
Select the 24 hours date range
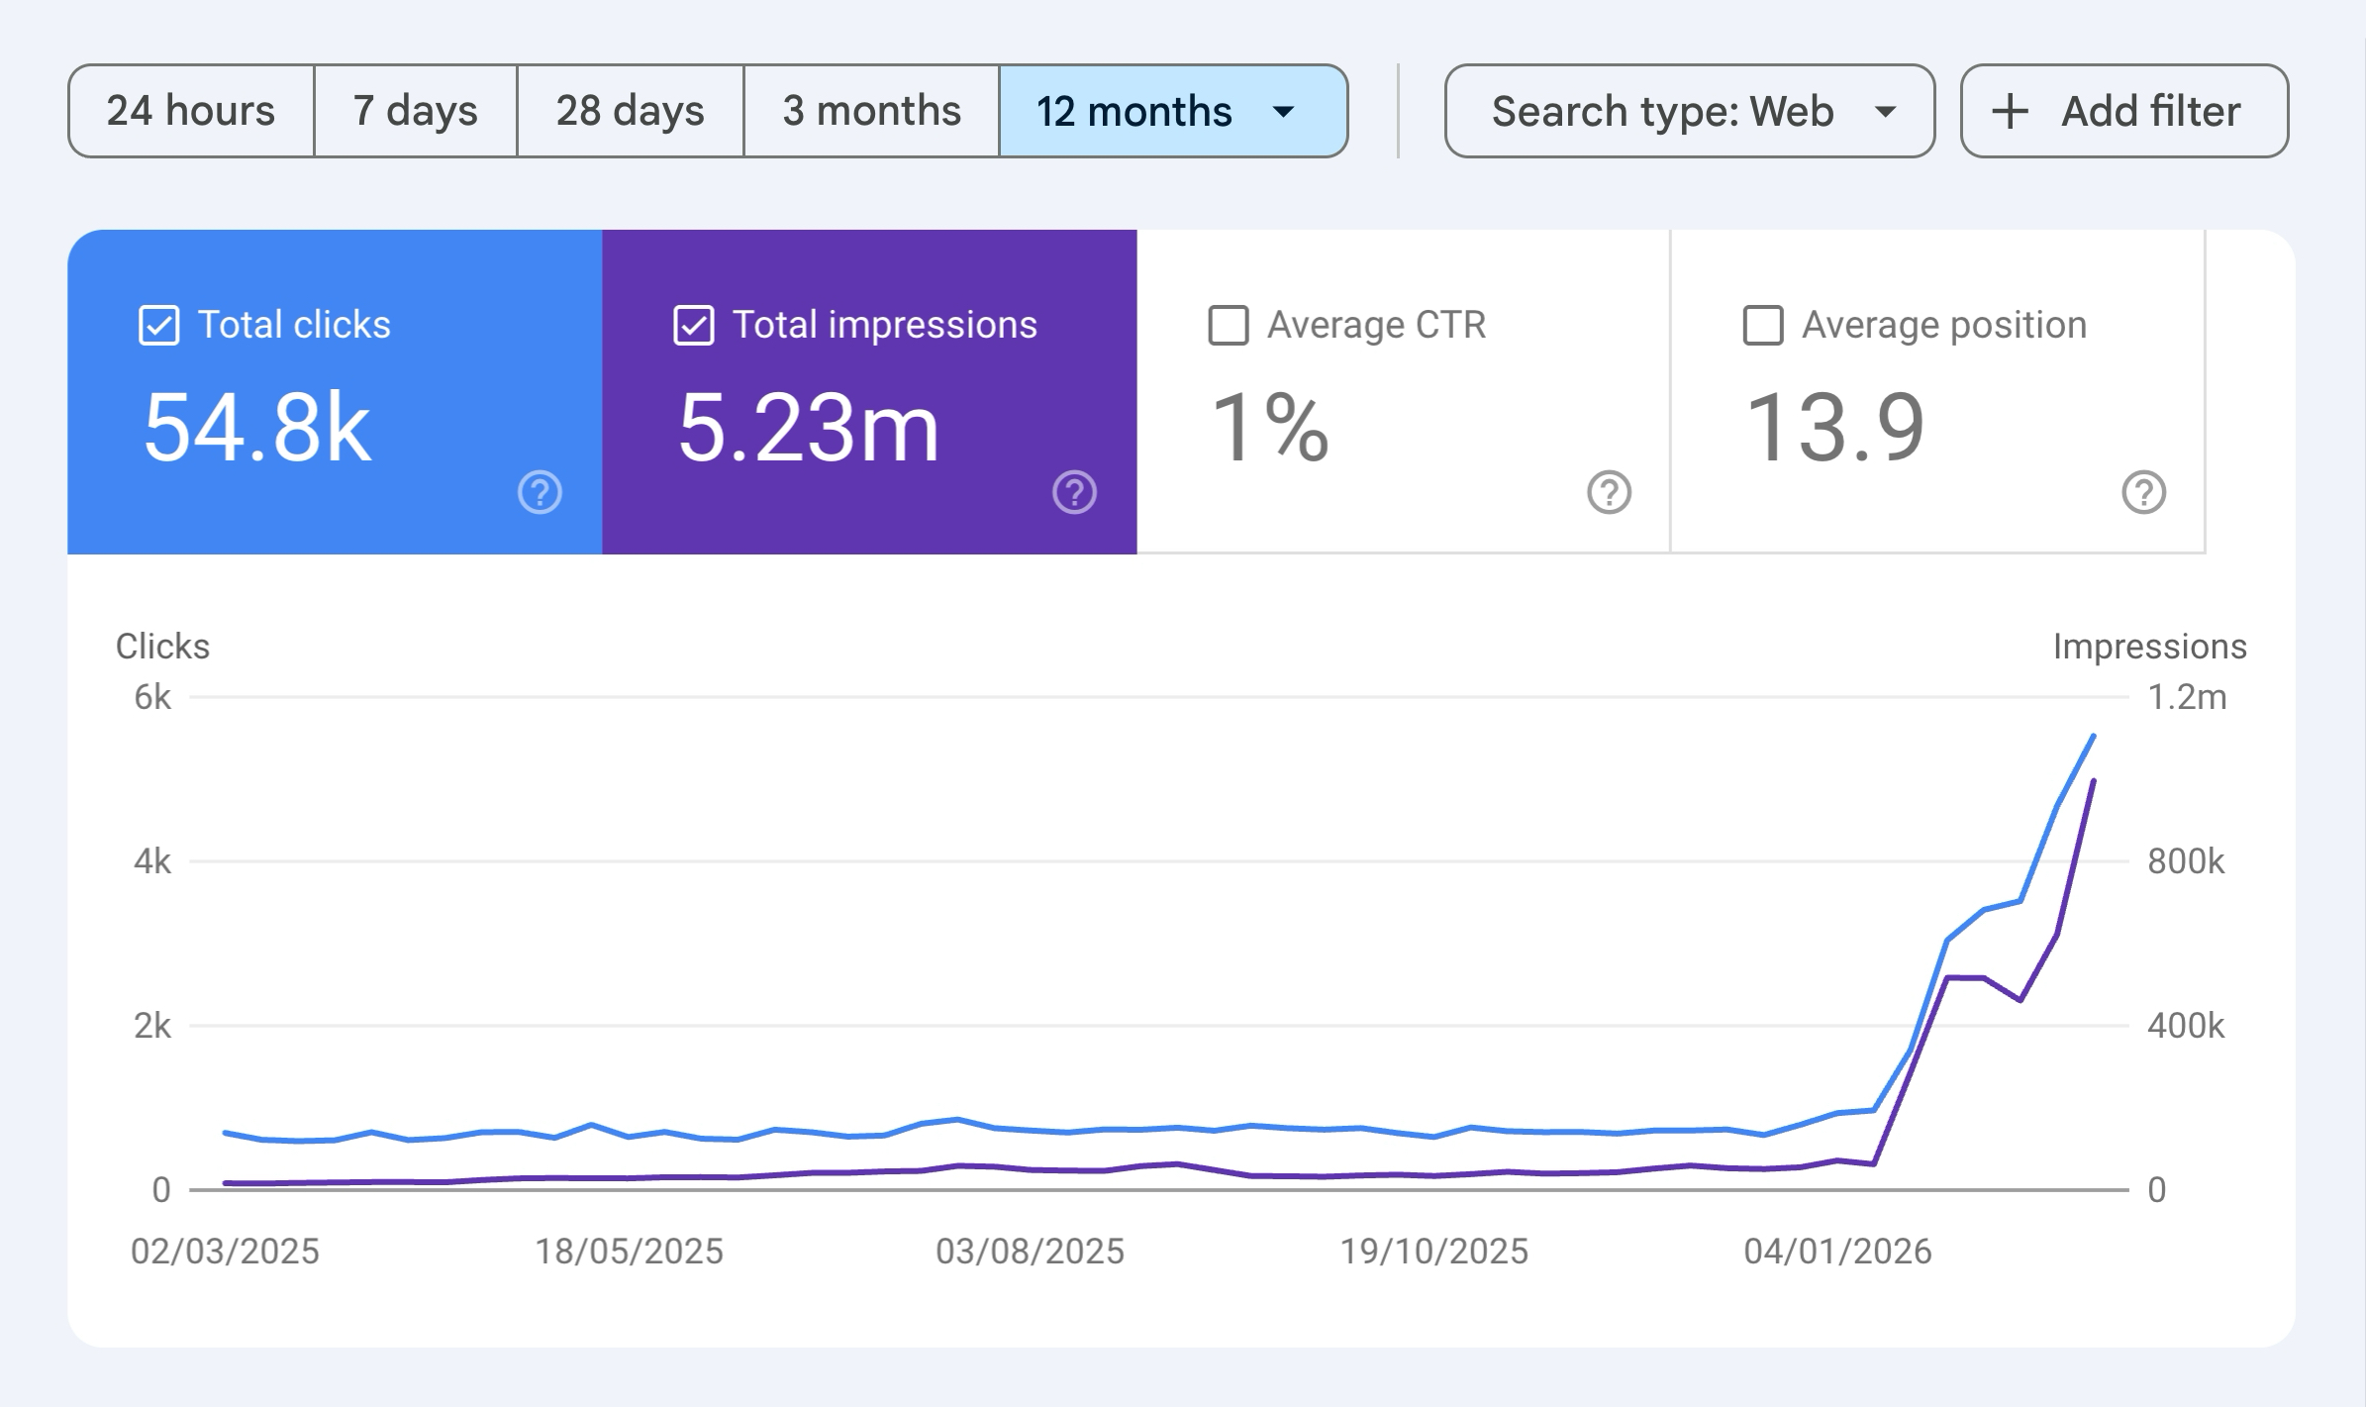pos(191,111)
